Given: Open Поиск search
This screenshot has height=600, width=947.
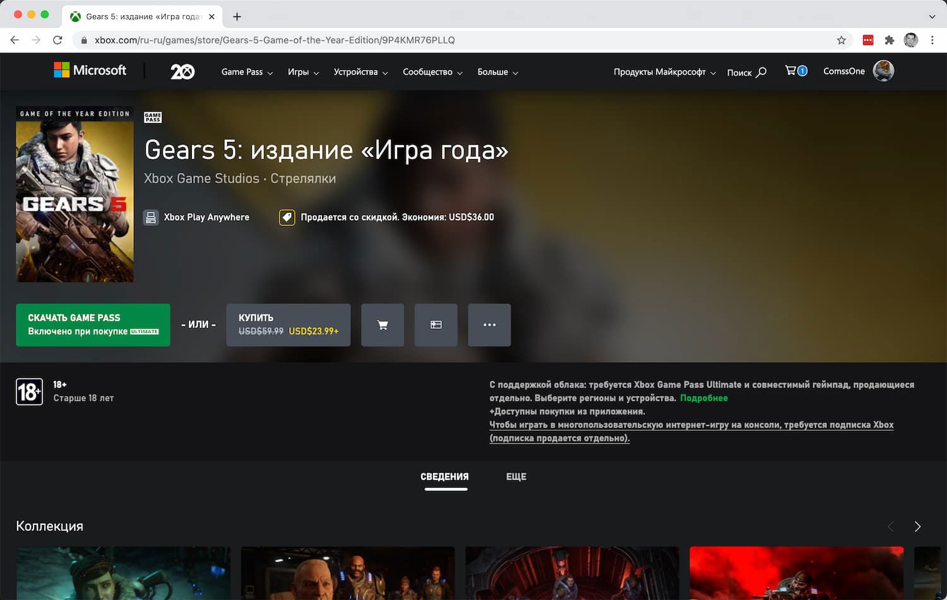Looking at the screenshot, I should [746, 72].
